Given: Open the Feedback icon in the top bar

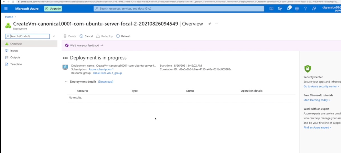Looking at the screenshot, I should [314, 9].
